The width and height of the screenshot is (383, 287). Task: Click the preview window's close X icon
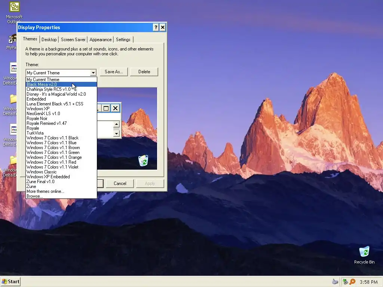115,108
